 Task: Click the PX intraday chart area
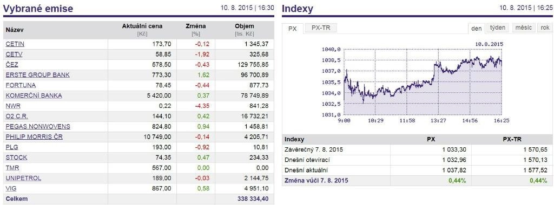click(423, 81)
